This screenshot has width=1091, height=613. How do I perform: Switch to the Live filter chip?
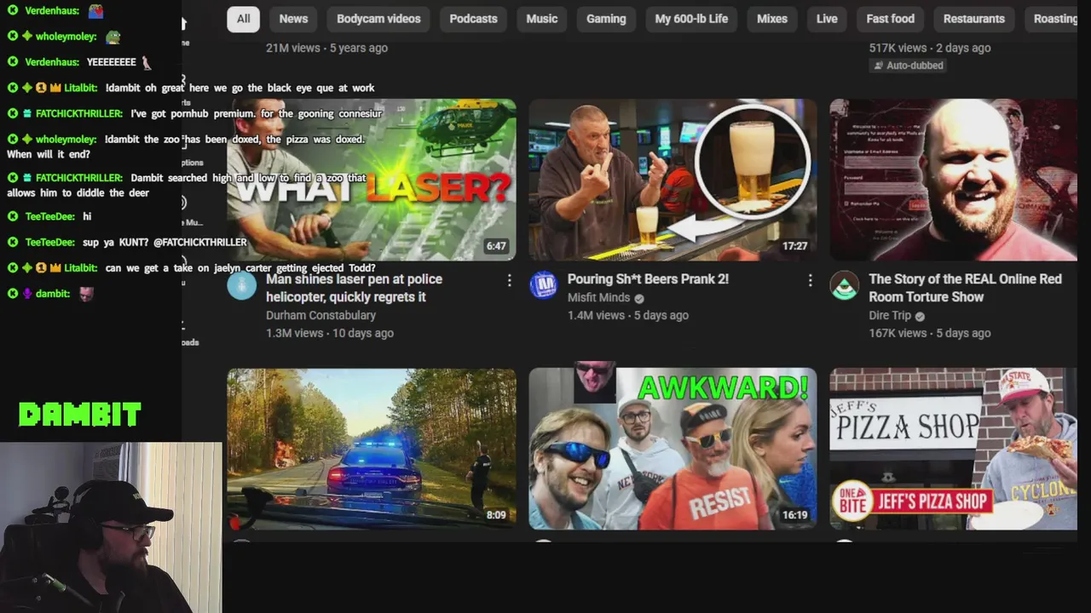[827, 19]
